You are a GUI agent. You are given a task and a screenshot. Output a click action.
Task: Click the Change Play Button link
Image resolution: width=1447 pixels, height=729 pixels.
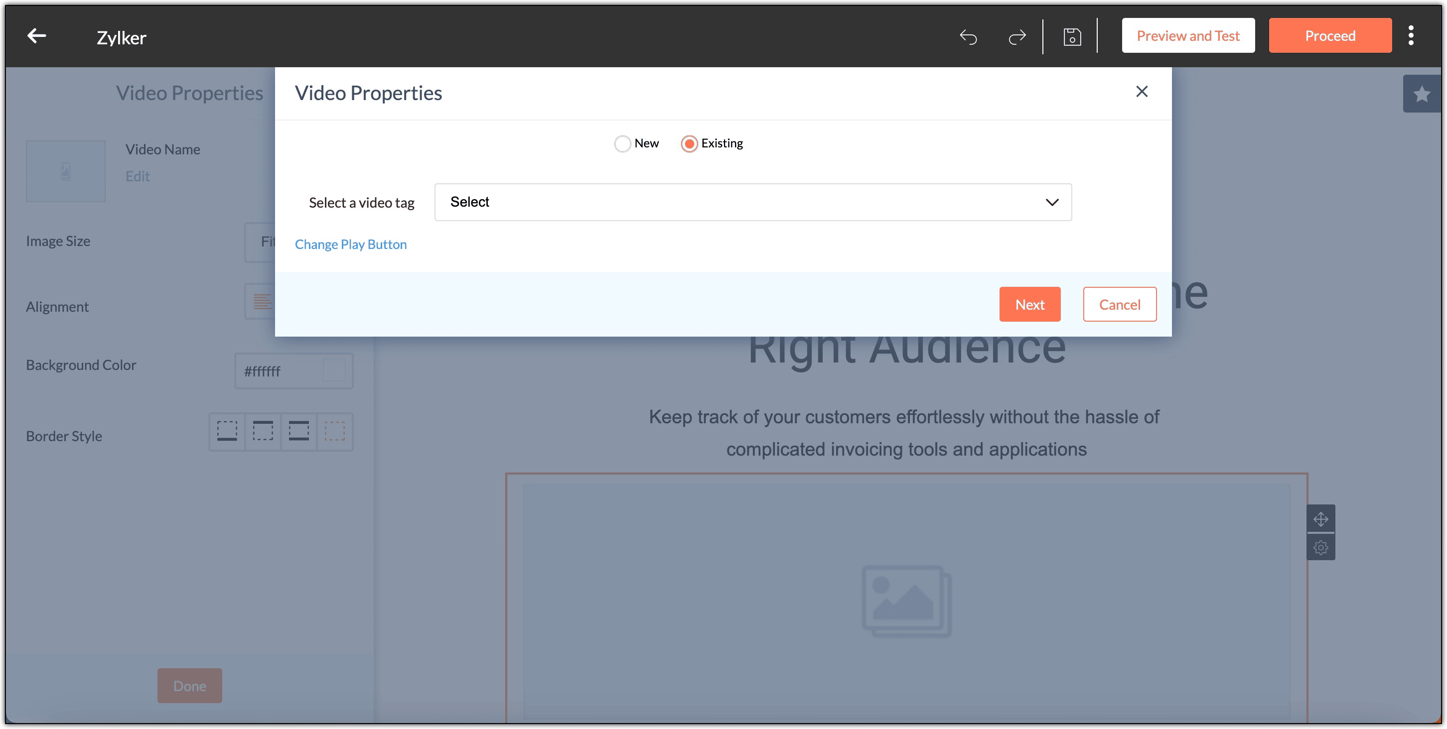(x=350, y=244)
